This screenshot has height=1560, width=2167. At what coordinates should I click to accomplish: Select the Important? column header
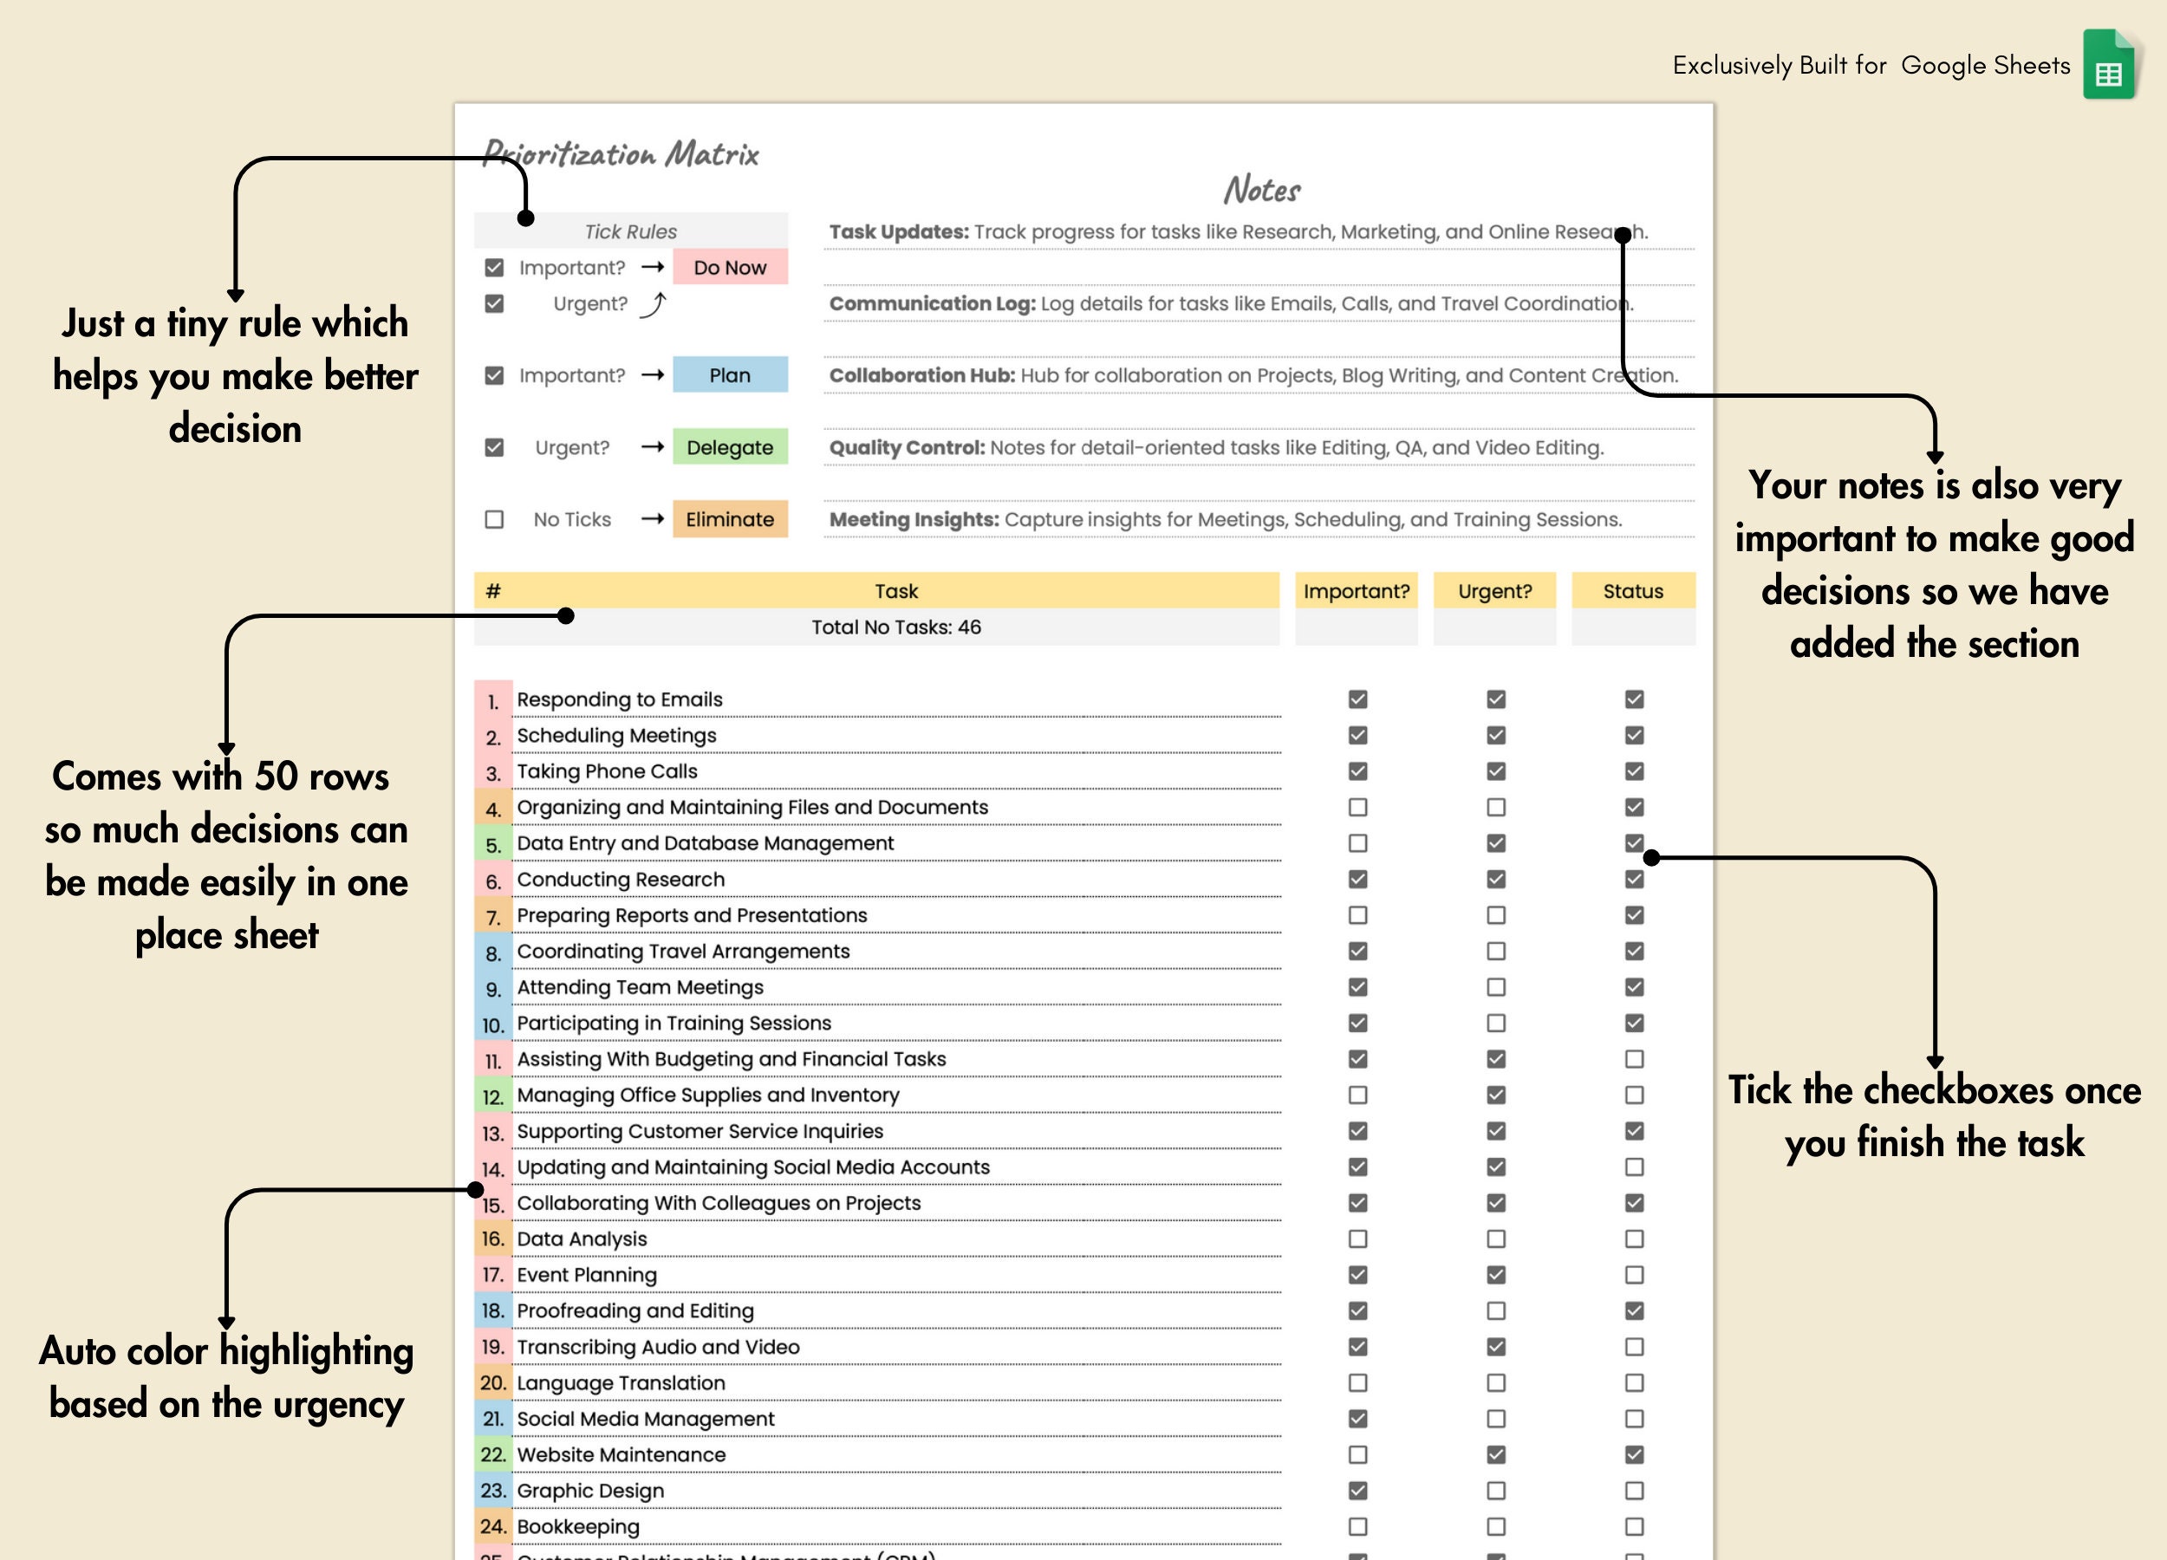click(x=1357, y=591)
